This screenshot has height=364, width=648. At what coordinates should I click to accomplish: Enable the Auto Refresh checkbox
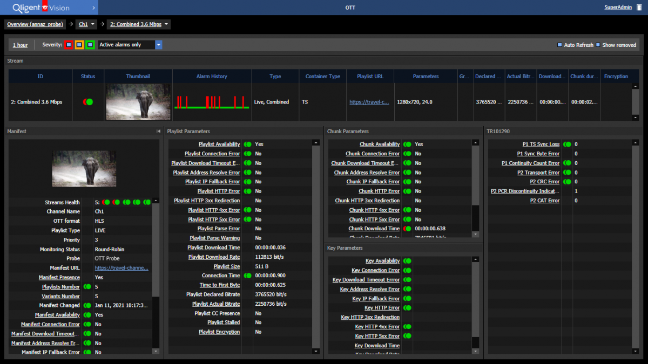[x=560, y=45]
